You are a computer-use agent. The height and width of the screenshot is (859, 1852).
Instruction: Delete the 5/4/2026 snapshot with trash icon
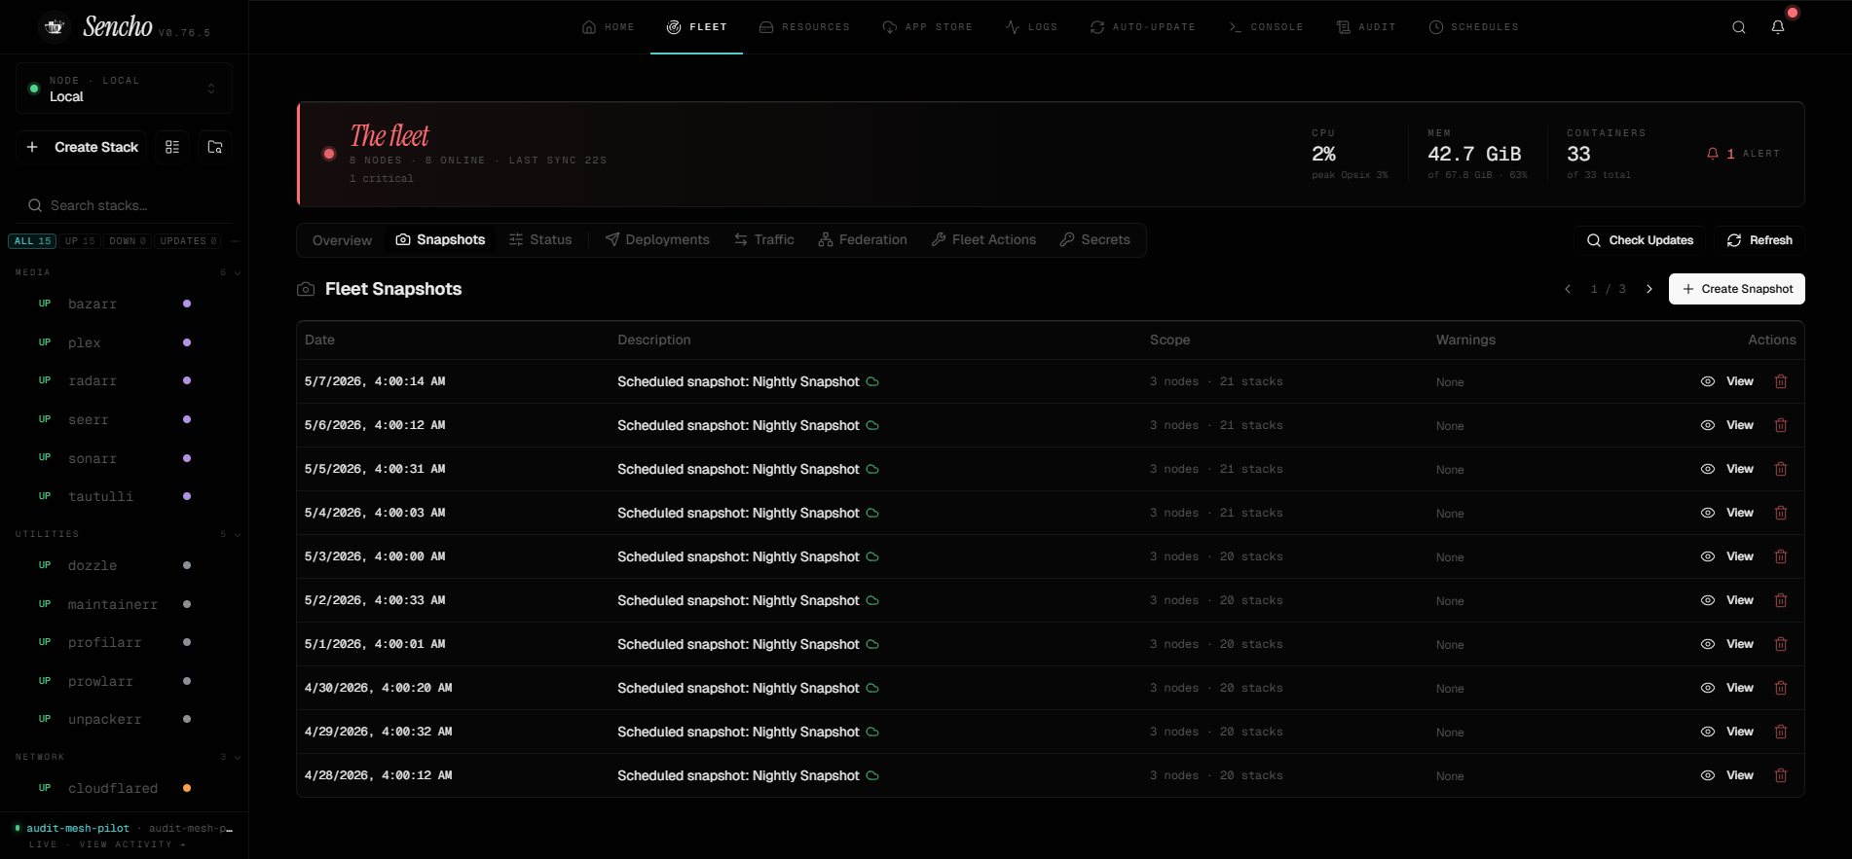[x=1781, y=513]
